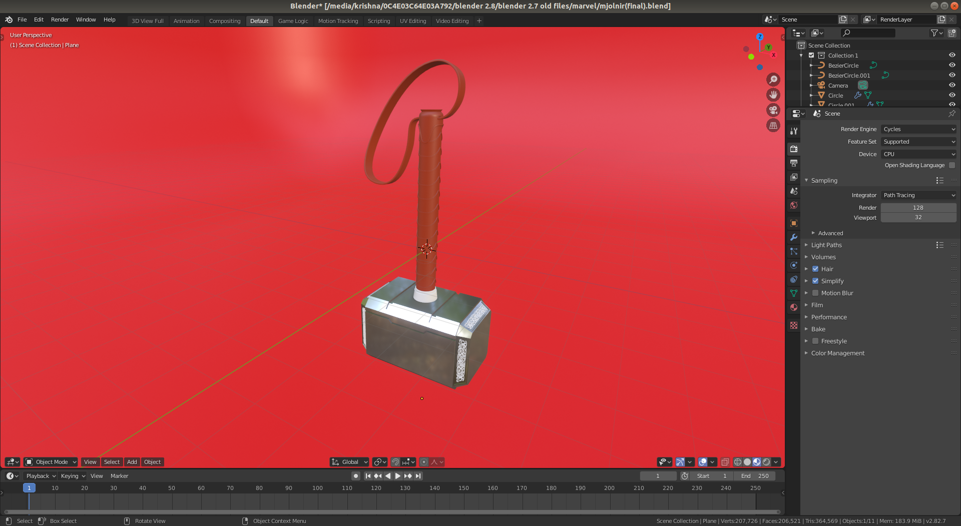Image resolution: width=961 pixels, height=526 pixels.
Task: Hide Collection 1 via eye icon
Action: tap(952, 55)
